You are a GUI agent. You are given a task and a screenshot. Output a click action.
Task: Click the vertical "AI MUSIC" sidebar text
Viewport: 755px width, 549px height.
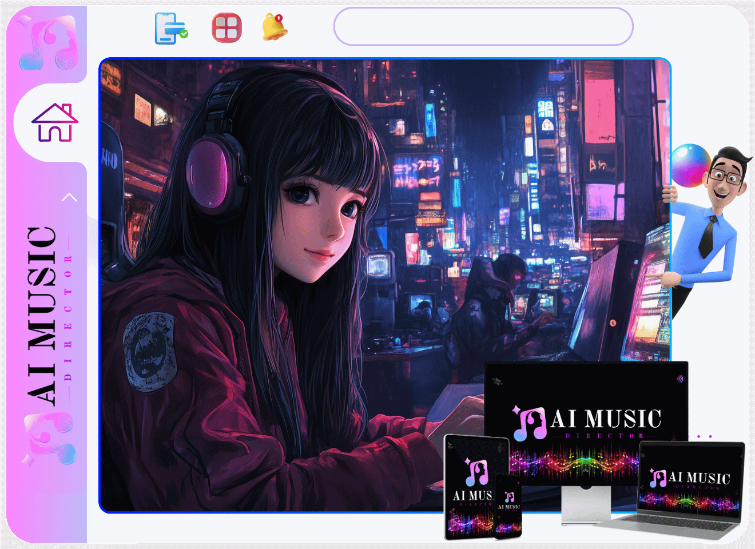pos(43,316)
